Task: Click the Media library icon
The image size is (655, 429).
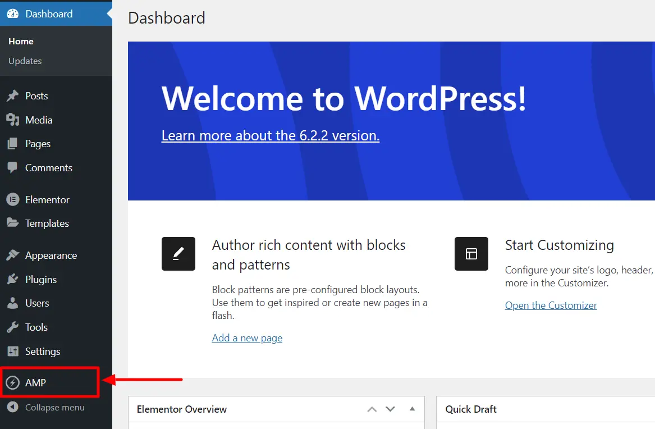Action: pos(13,120)
